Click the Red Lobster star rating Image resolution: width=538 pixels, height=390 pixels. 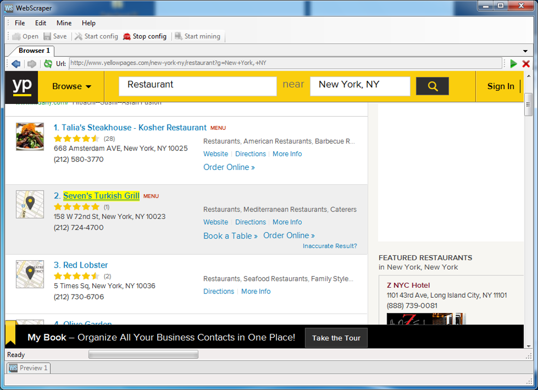pos(76,276)
